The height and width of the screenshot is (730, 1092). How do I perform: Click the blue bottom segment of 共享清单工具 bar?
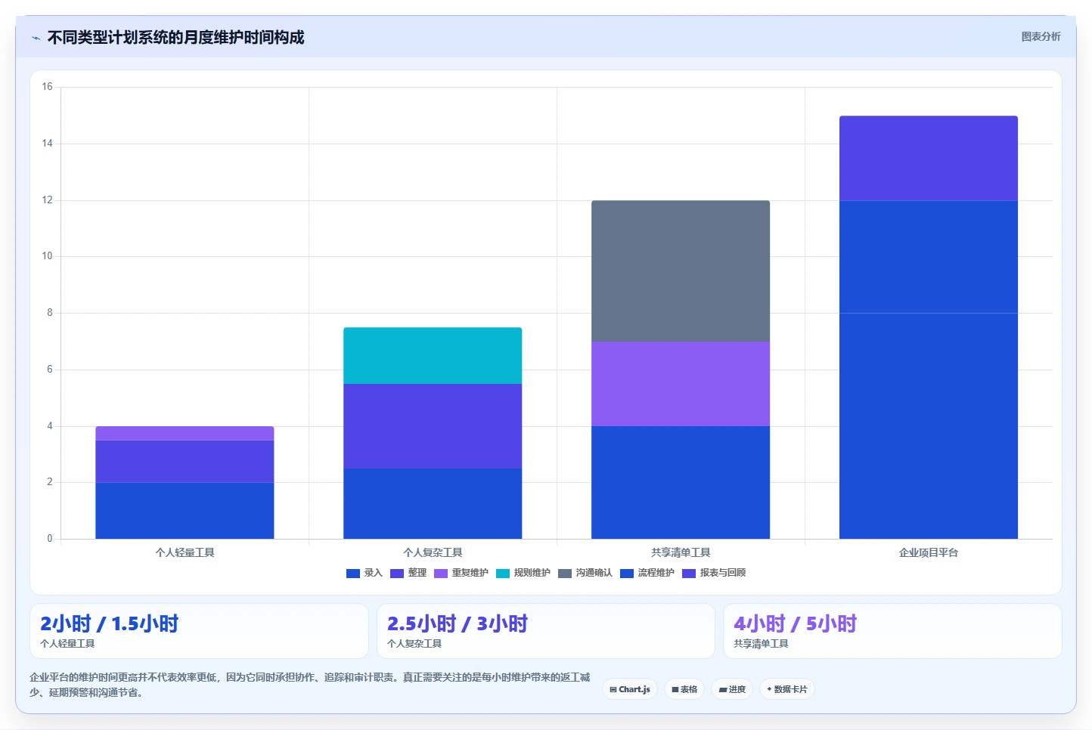pos(681,483)
